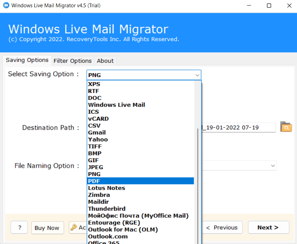The image size is (297, 244).
Task: Pick vCARD from the dropdown list
Action: [x=141, y=119]
